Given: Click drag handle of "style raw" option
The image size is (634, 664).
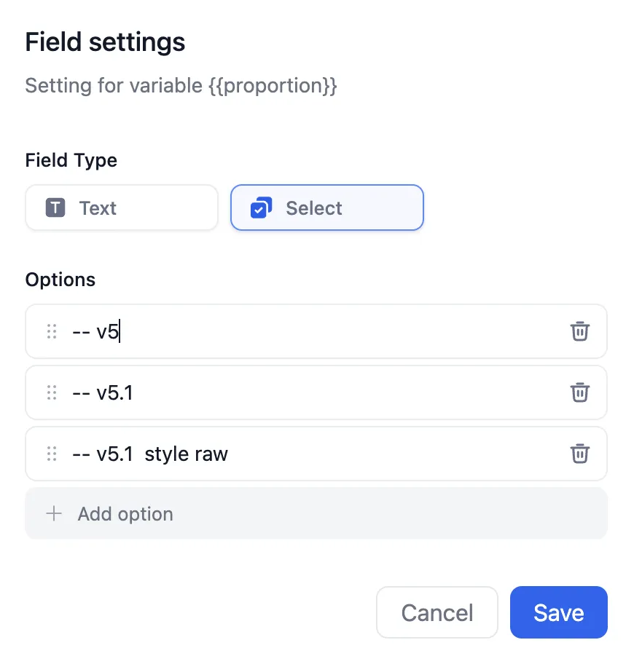Looking at the screenshot, I should pyautogui.click(x=52, y=454).
